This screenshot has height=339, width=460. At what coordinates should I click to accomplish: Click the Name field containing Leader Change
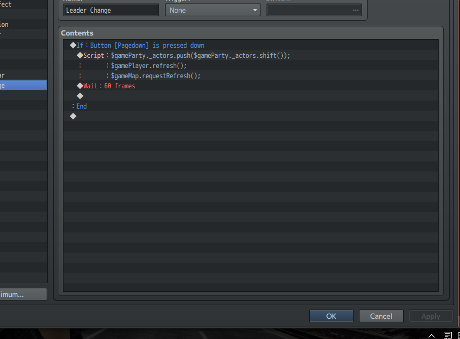tap(111, 10)
